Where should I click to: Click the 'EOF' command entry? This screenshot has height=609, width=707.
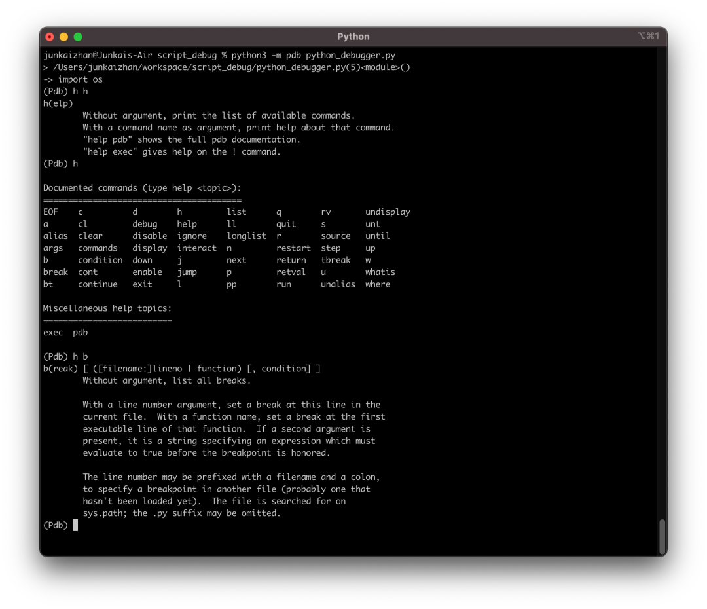[50, 212]
